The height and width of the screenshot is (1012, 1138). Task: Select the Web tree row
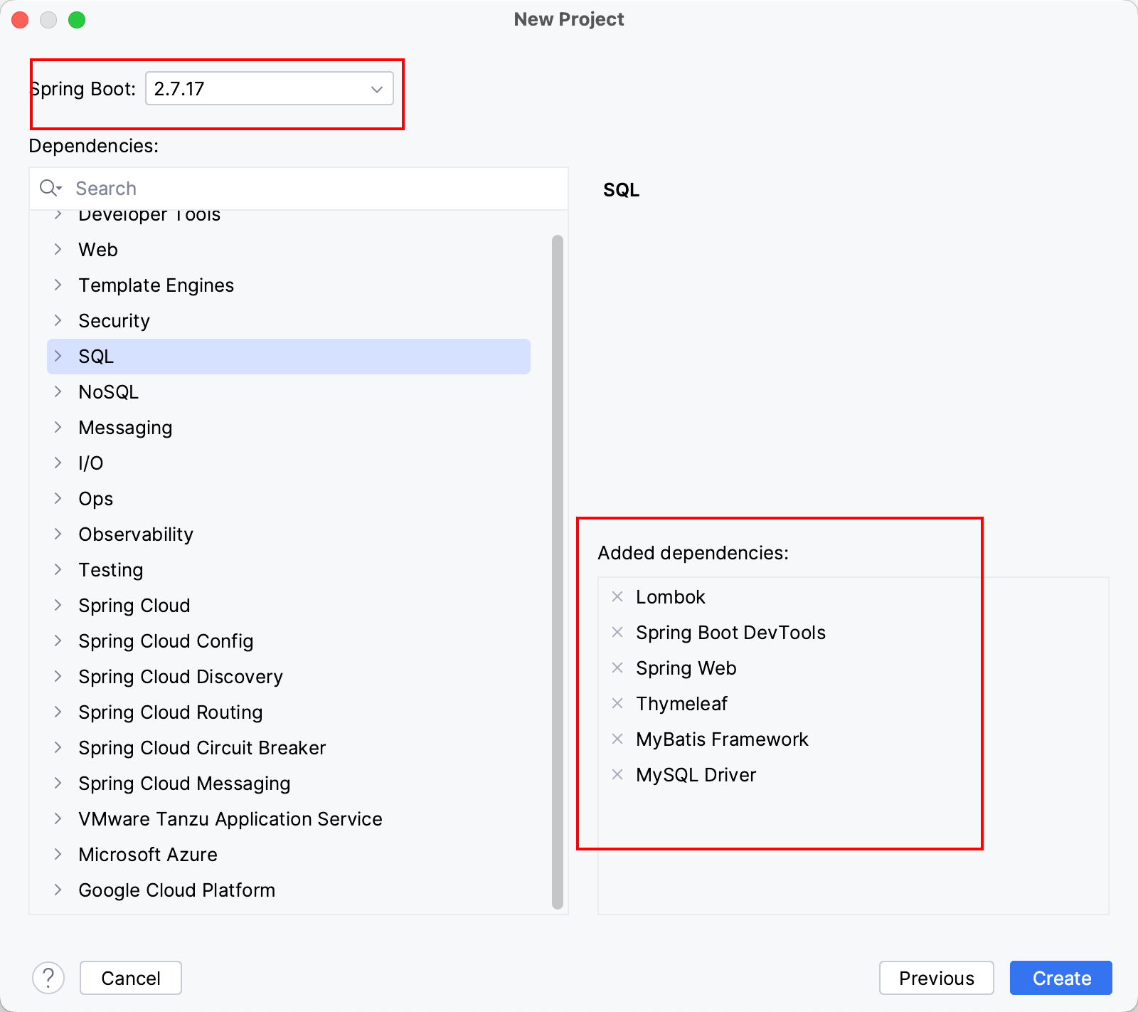(x=289, y=250)
